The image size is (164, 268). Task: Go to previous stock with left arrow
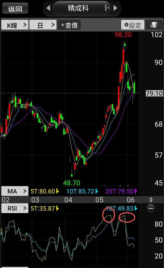(x=48, y=8)
